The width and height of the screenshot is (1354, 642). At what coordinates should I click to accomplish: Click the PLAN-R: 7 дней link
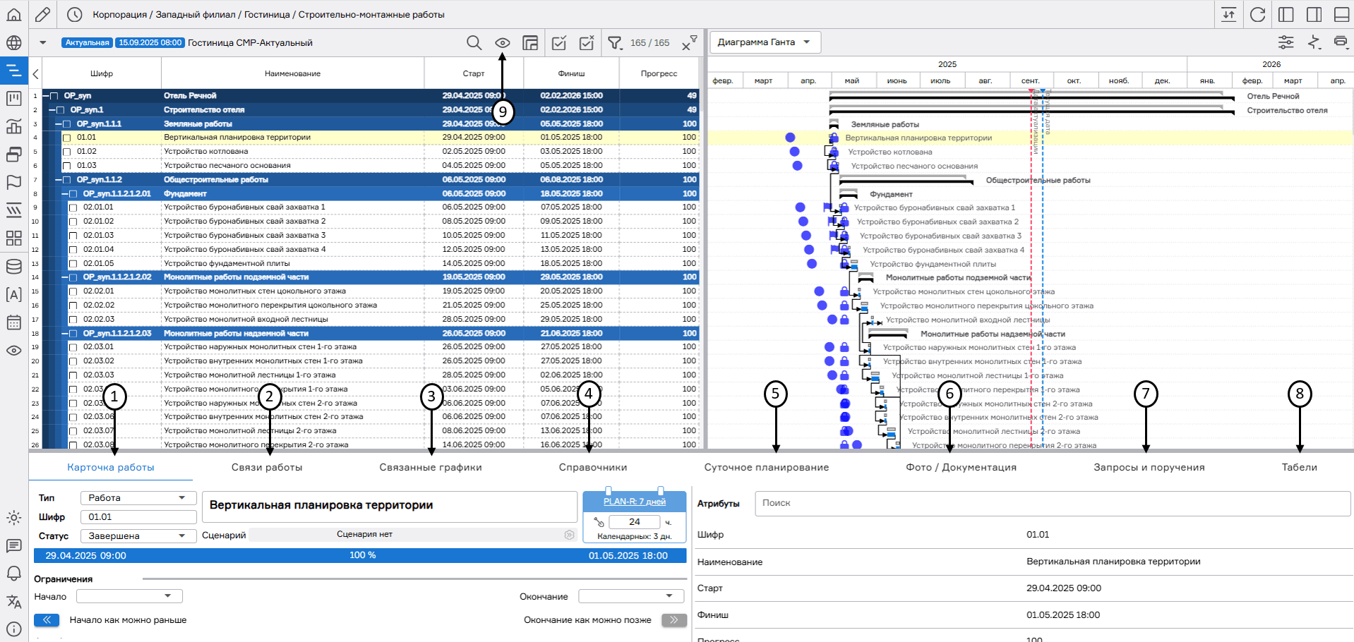pyautogui.click(x=634, y=502)
